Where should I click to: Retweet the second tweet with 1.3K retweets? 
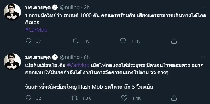74,98
